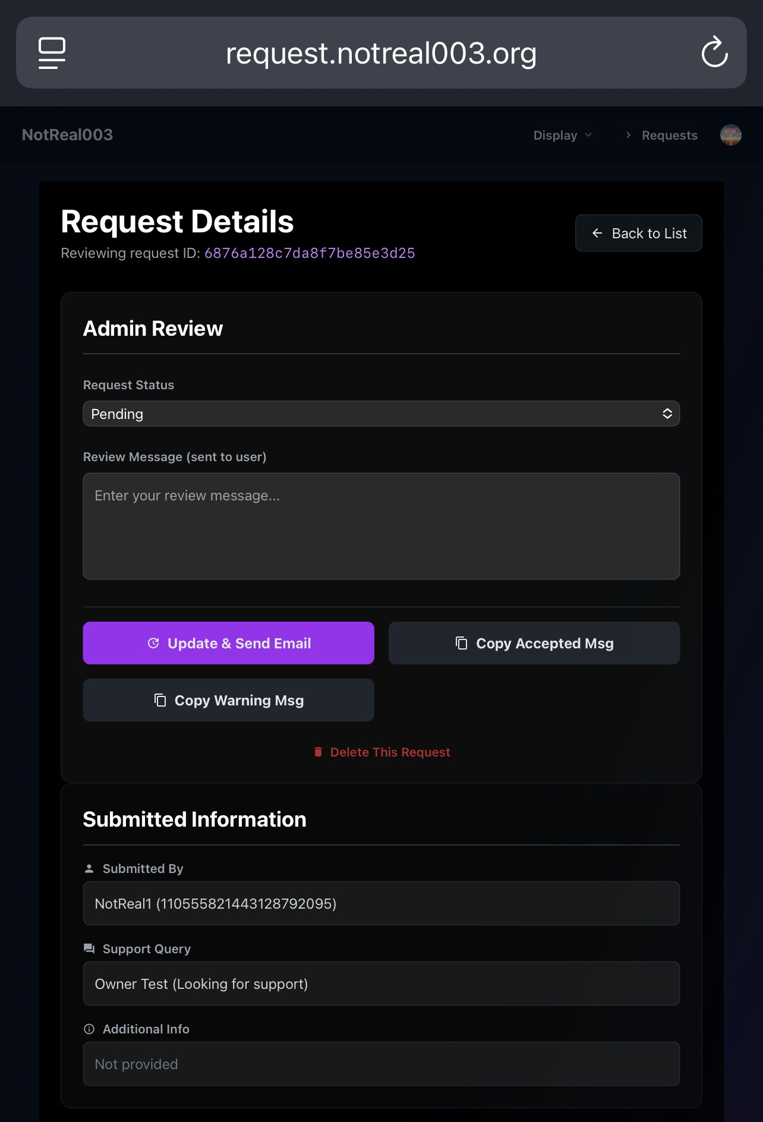Open the reader/page menu icon in address bar

click(52, 53)
